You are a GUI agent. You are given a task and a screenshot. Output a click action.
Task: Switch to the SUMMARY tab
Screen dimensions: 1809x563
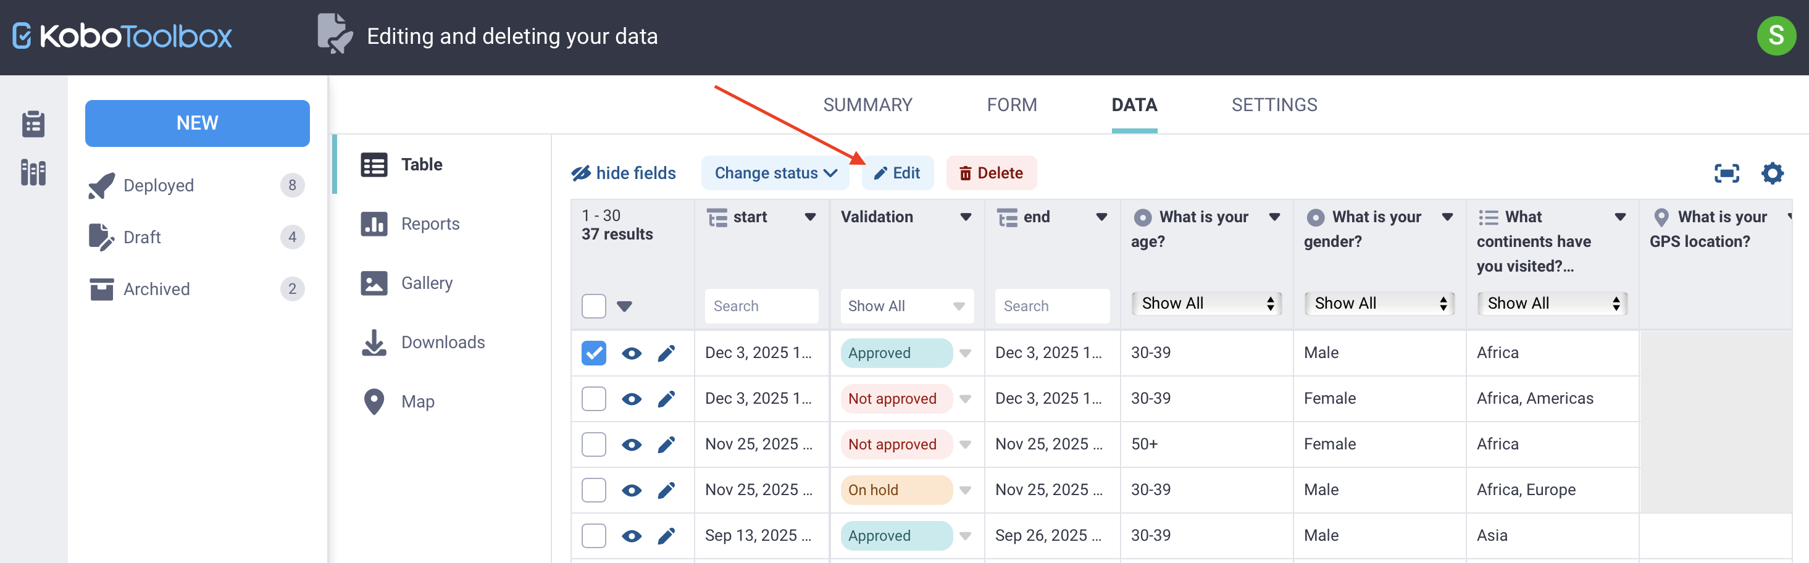(x=867, y=104)
